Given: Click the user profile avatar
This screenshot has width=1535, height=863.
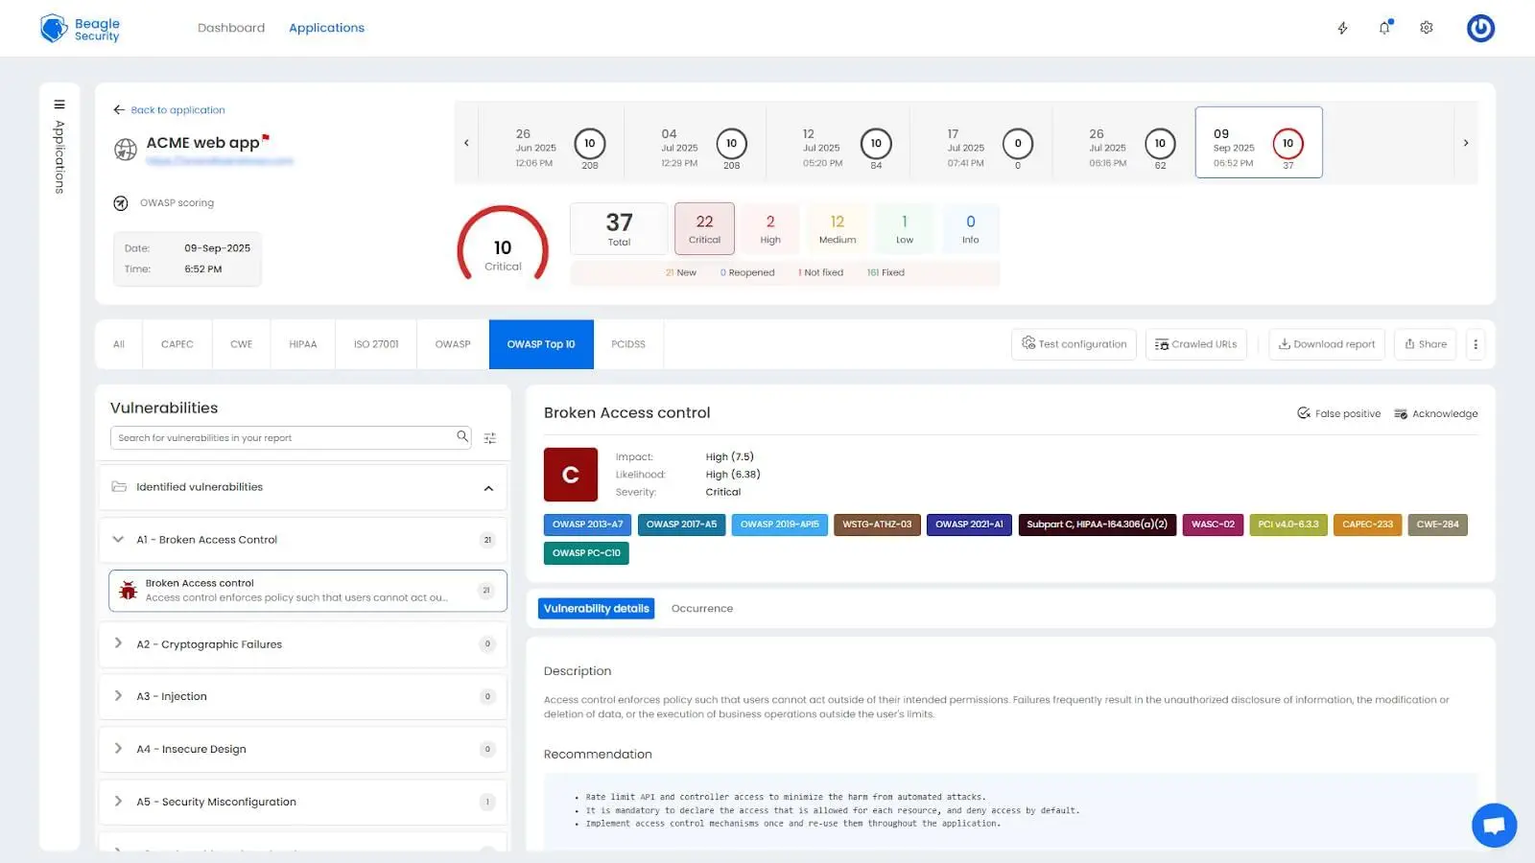Looking at the screenshot, I should (x=1480, y=28).
